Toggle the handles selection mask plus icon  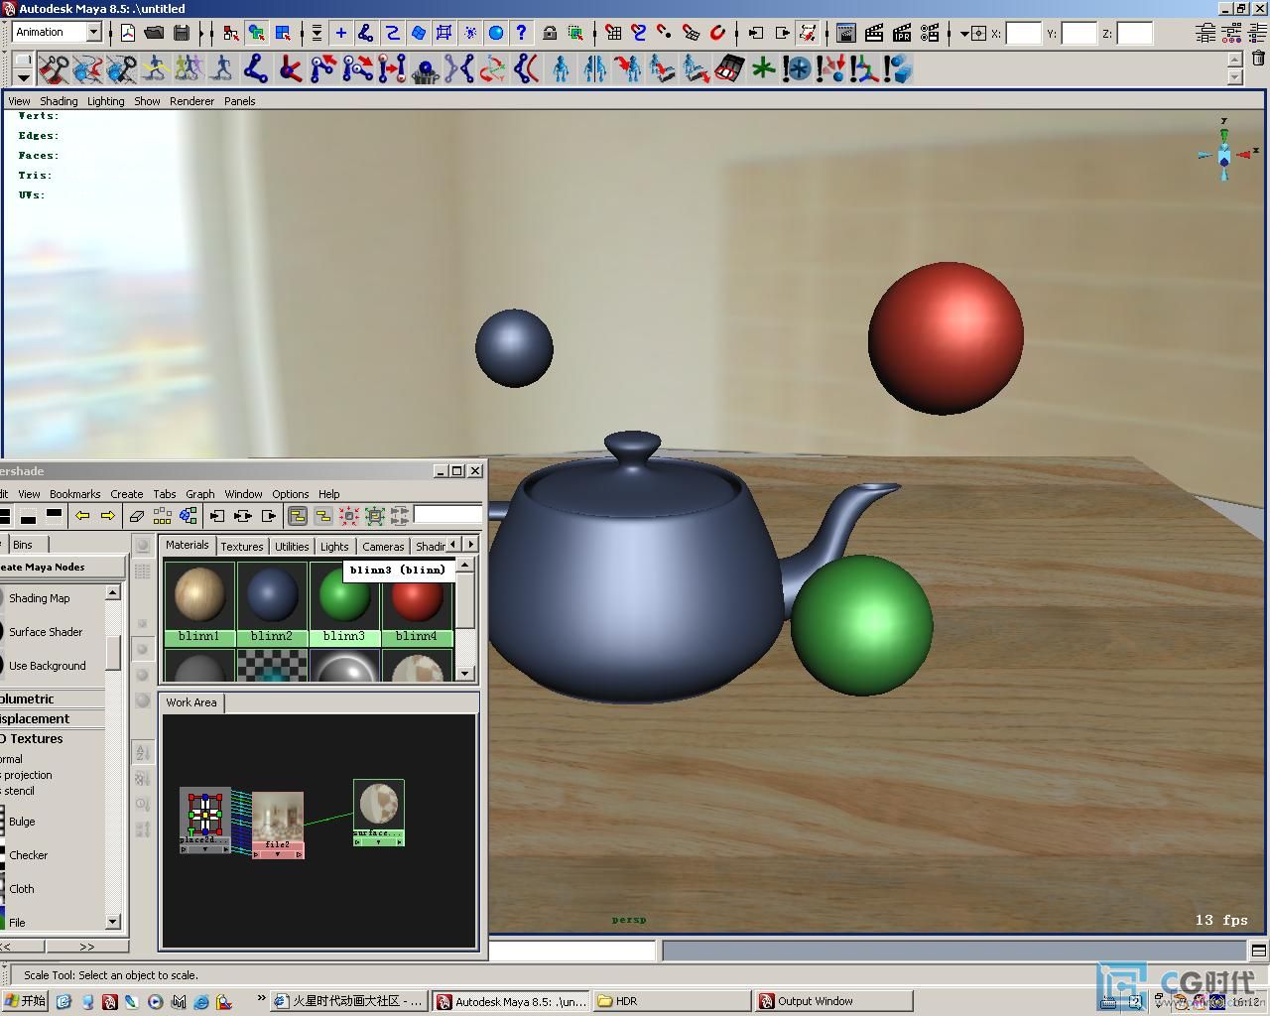coord(341,33)
